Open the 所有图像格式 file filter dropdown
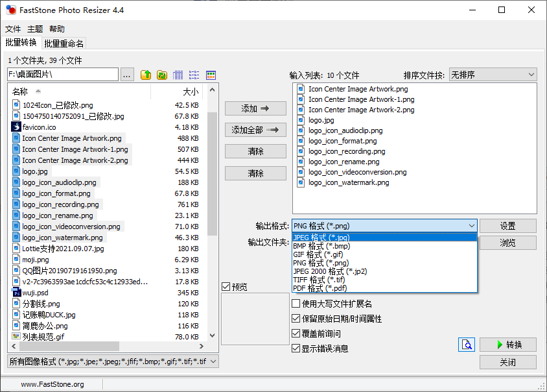This screenshot has width=547, height=392. point(113,361)
